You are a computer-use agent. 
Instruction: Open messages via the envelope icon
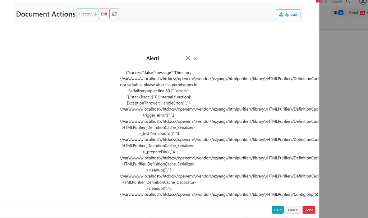click(x=335, y=12)
